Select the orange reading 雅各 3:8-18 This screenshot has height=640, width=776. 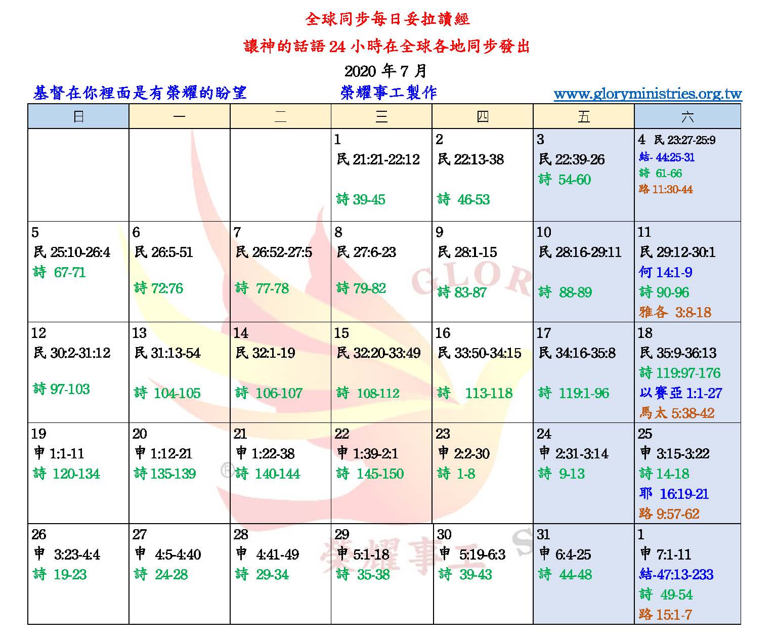(x=675, y=312)
